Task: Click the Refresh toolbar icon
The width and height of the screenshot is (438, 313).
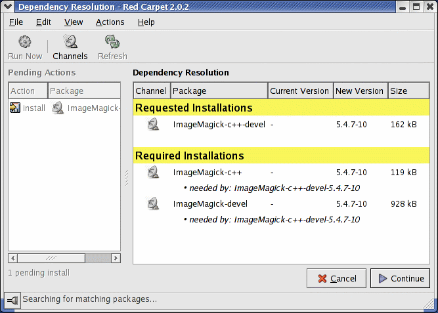Action: pos(112,43)
